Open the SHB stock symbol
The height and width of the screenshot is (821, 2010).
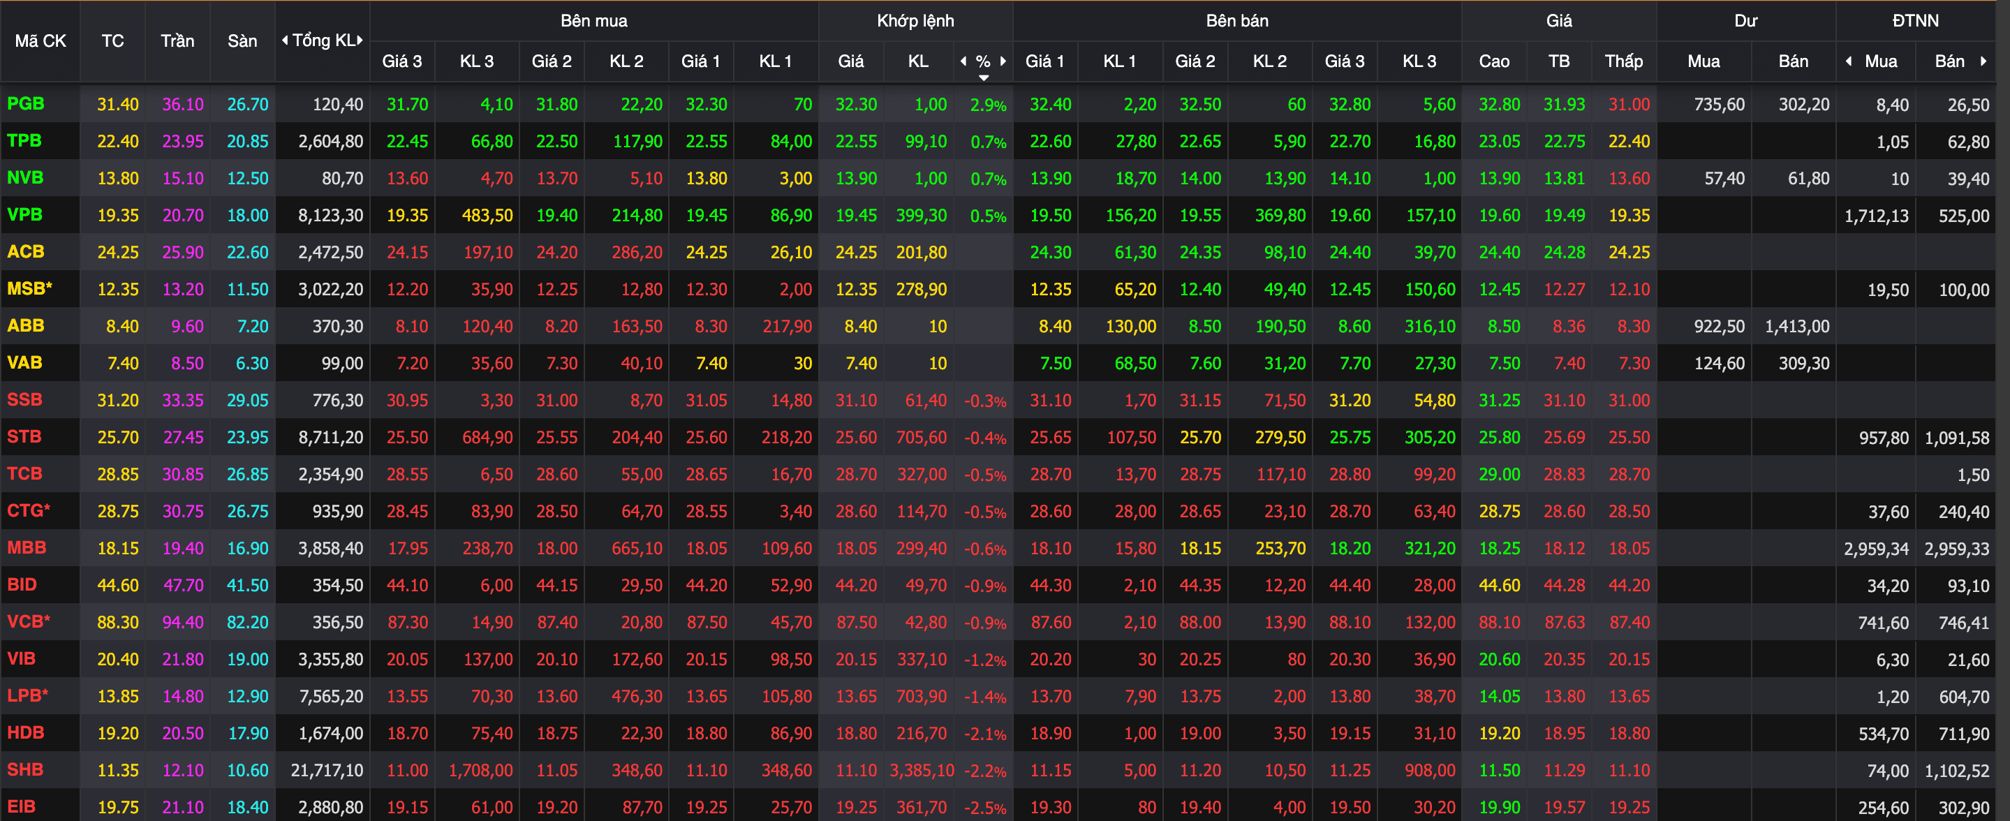pos(25,769)
